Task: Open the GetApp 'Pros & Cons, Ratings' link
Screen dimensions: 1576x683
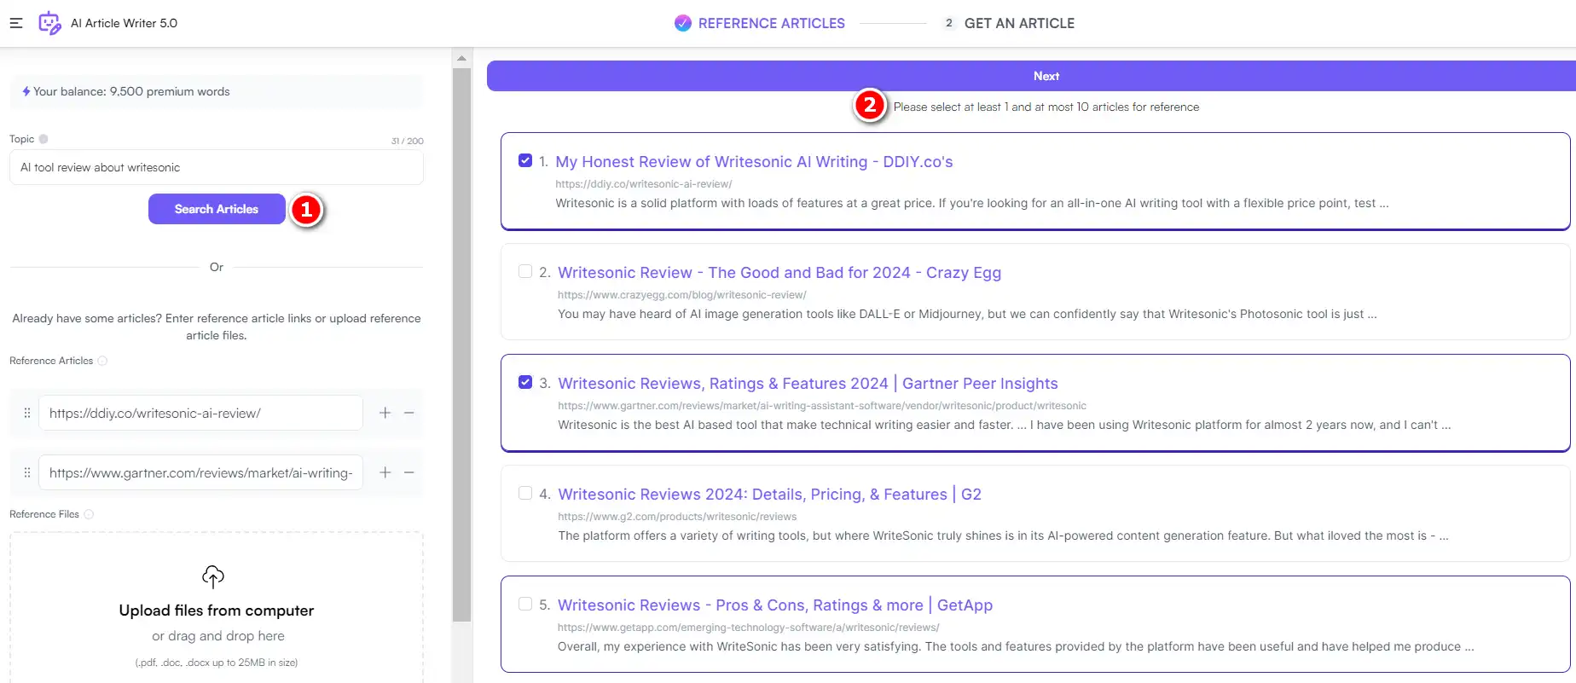Action: pos(775,605)
